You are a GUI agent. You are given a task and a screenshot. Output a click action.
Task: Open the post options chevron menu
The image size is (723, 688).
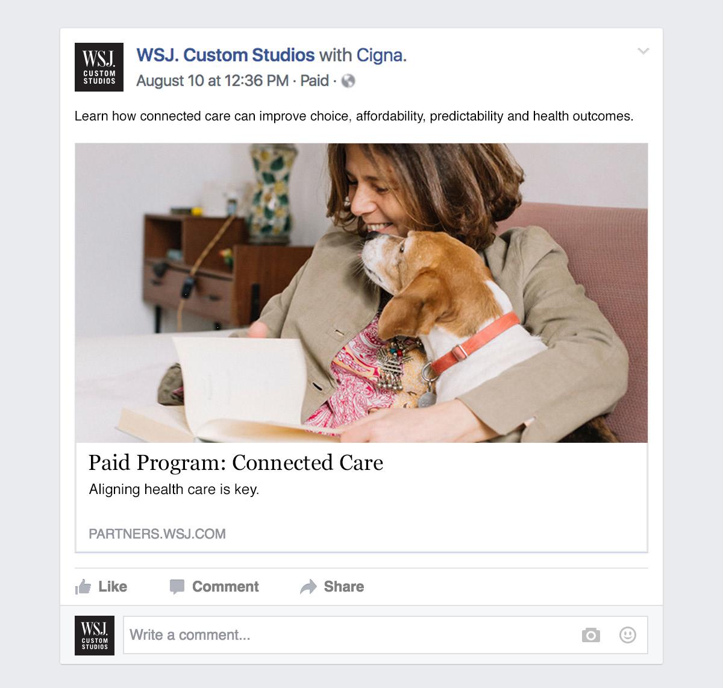click(x=643, y=51)
